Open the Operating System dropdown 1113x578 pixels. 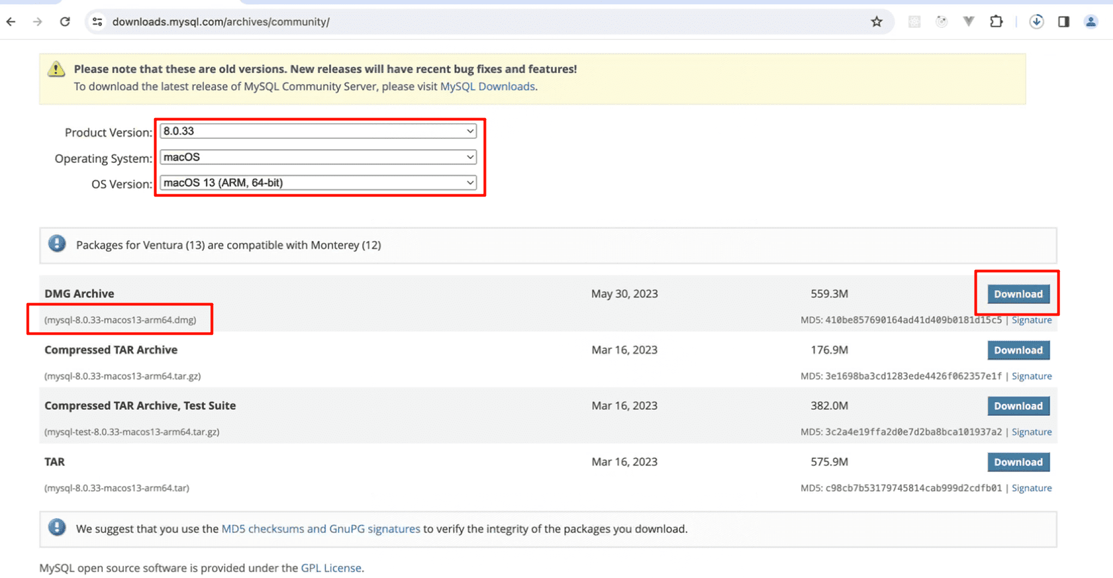pos(318,157)
